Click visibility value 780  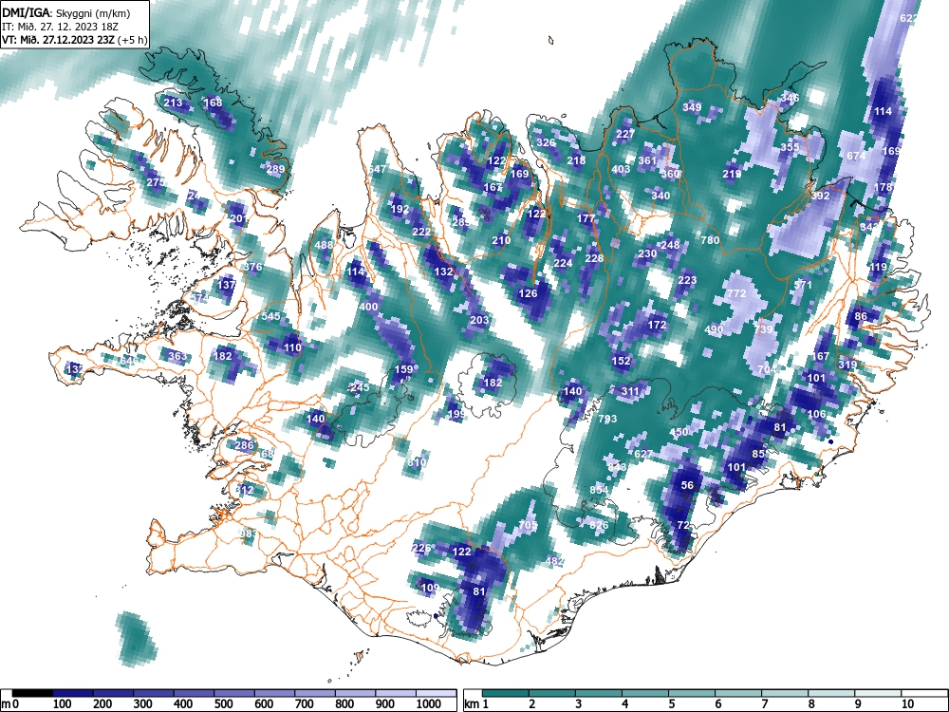click(710, 240)
